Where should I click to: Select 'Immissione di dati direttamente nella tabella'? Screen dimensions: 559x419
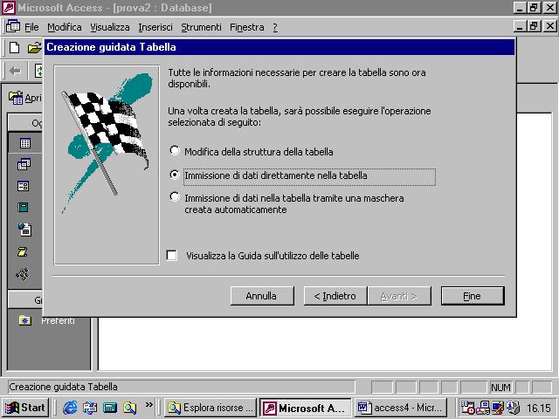coord(303,175)
